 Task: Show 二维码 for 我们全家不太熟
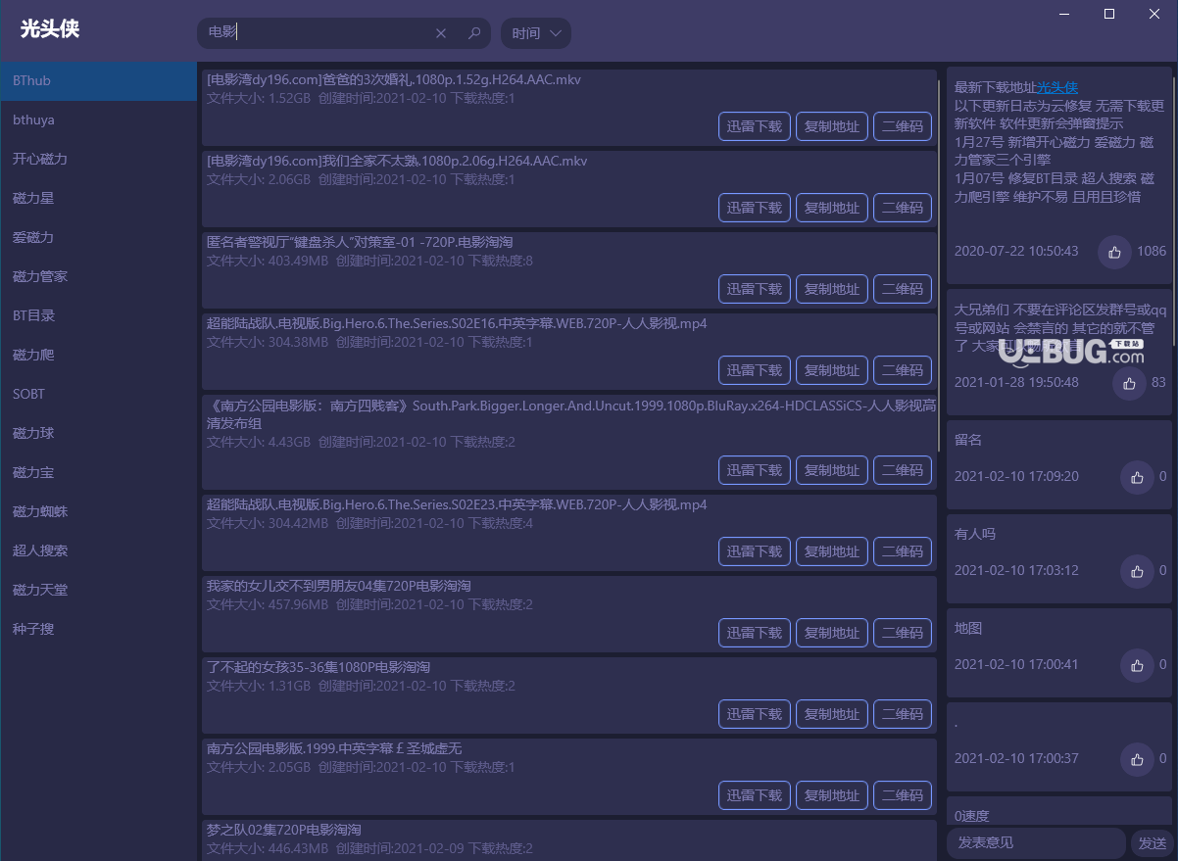tap(903, 208)
